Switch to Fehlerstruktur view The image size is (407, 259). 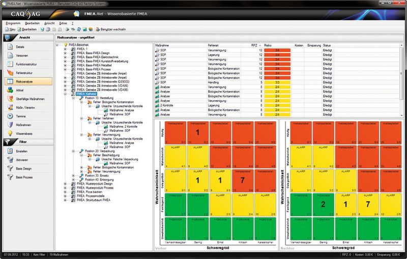[28, 73]
